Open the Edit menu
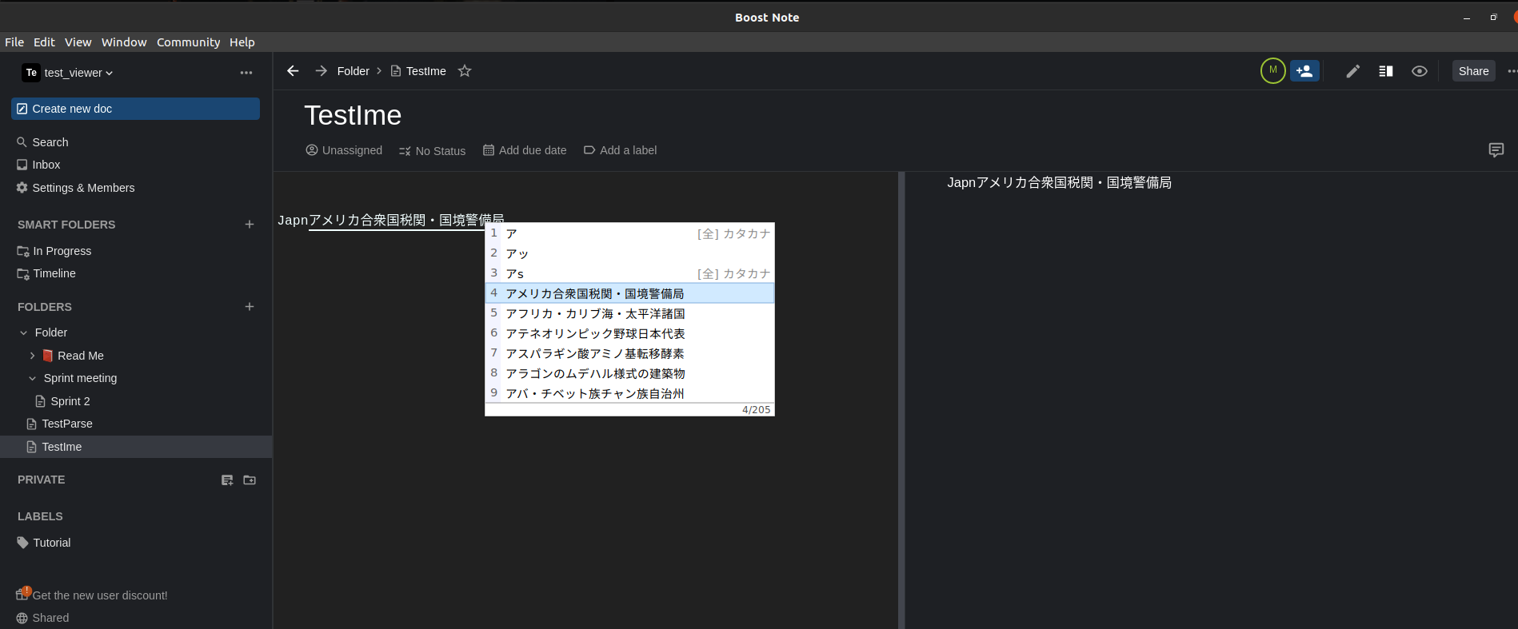Screen dimensions: 1518x629 coord(44,42)
